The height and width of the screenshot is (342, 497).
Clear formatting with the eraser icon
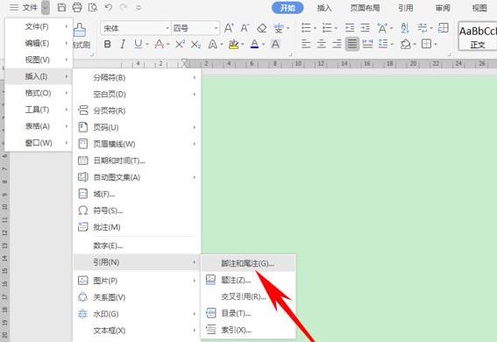261,28
